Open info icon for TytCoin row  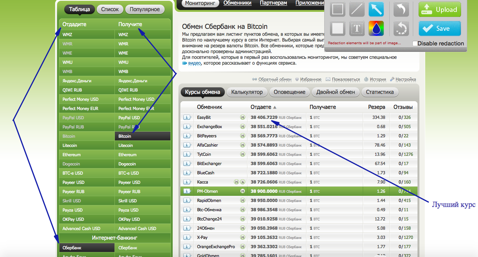(x=187, y=154)
